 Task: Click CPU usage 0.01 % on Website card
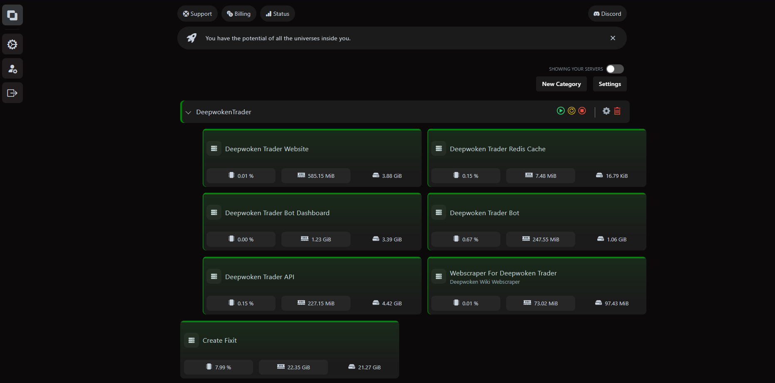tap(241, 176)
